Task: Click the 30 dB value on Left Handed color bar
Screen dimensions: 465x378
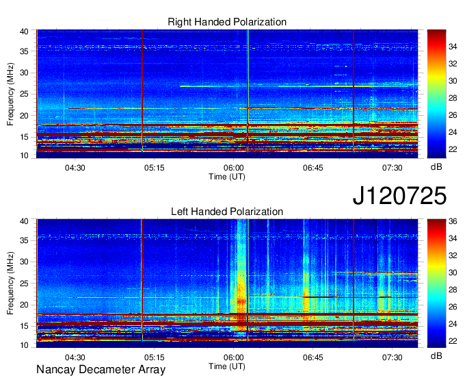Action: click(x=453, y=273)
